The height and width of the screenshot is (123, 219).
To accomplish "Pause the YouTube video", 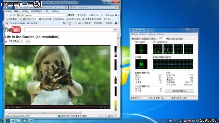I will click(x=8, y=108).
